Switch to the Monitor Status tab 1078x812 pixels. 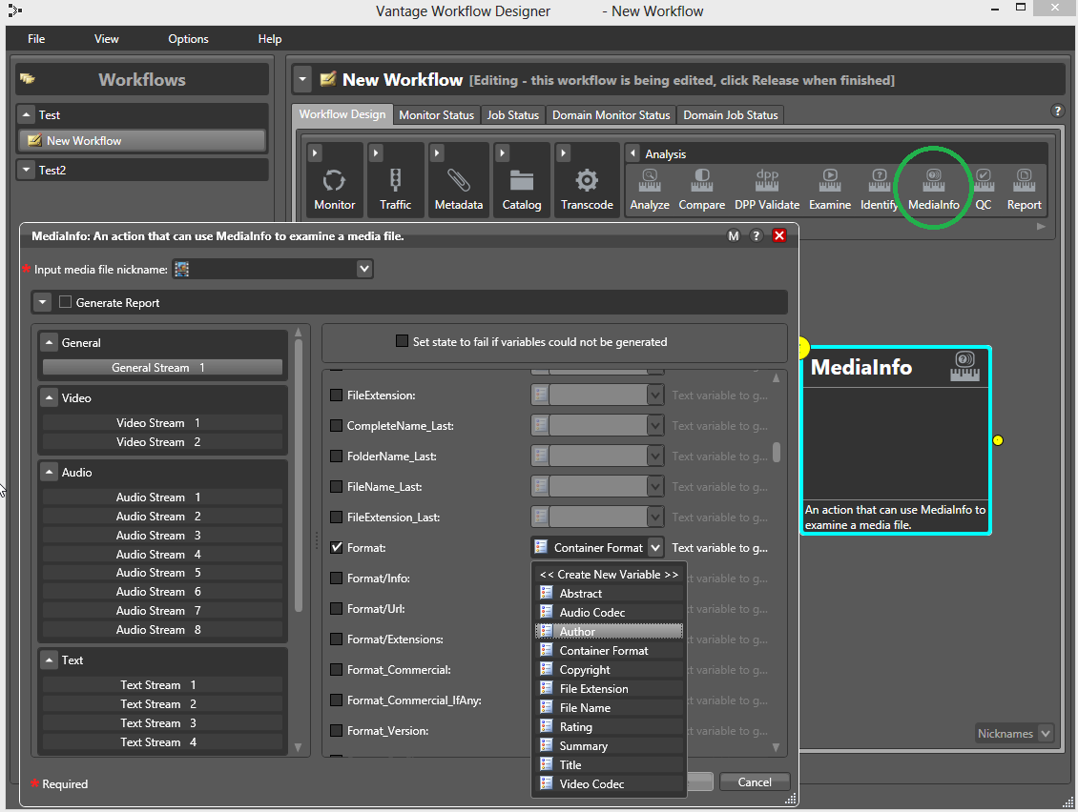[437, 114]
